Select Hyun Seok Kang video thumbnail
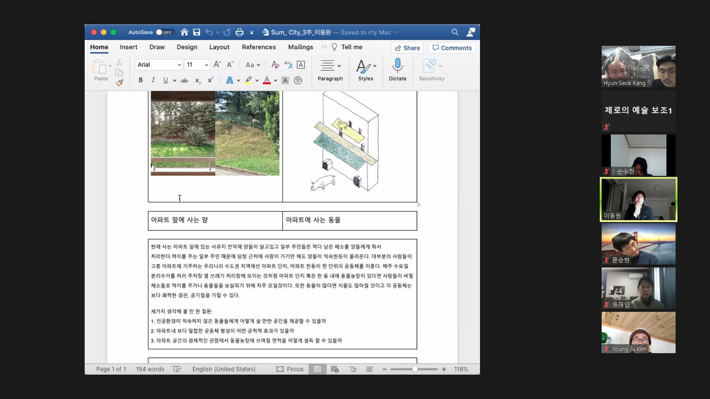Viewport: 710px width, 399px height. [638, 67]
